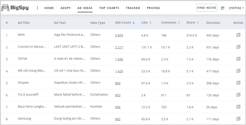The width and height of the screenshot is (246, 125).
Task: Sort table by Share column
Action: pos(198,23)
